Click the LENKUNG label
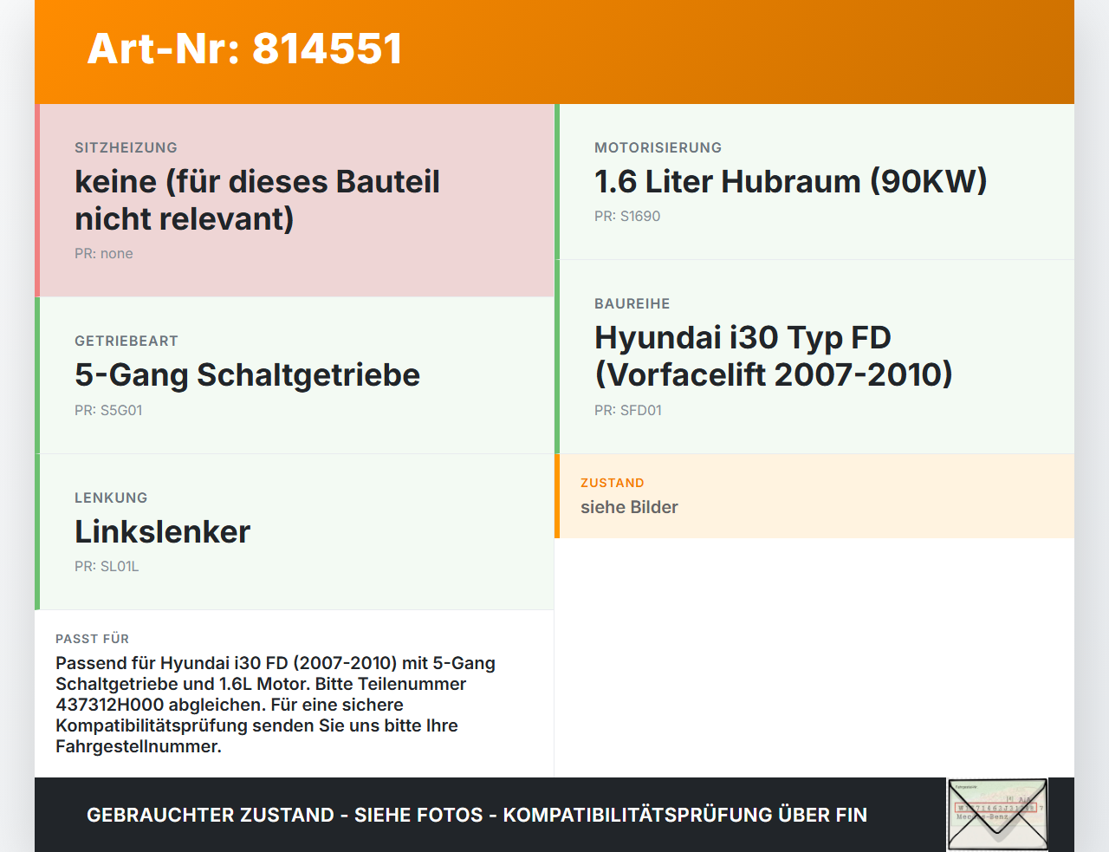1109x852 pixels. click(x=111, y=498)
